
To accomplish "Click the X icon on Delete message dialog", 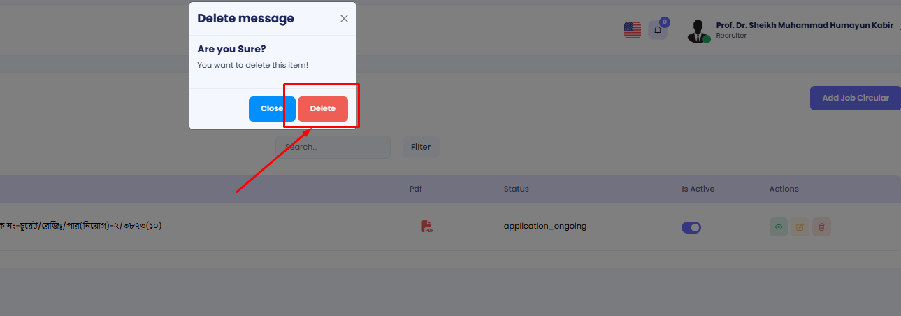I will click(x=344, y=19).
